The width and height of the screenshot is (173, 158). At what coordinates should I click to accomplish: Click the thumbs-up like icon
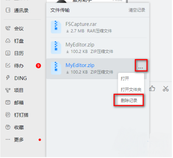click(152, 89)
